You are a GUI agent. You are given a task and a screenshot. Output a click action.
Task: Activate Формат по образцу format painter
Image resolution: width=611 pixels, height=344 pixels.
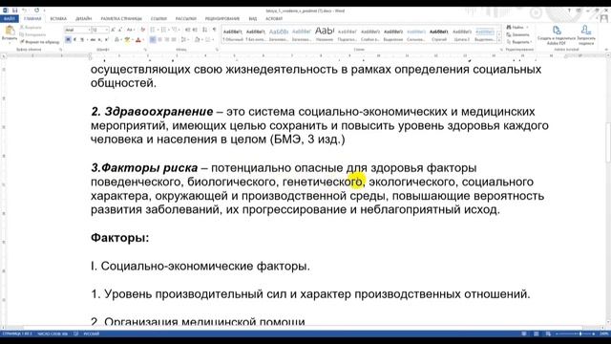[40, 42]
